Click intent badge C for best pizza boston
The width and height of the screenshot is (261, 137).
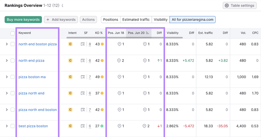[70, 126]
